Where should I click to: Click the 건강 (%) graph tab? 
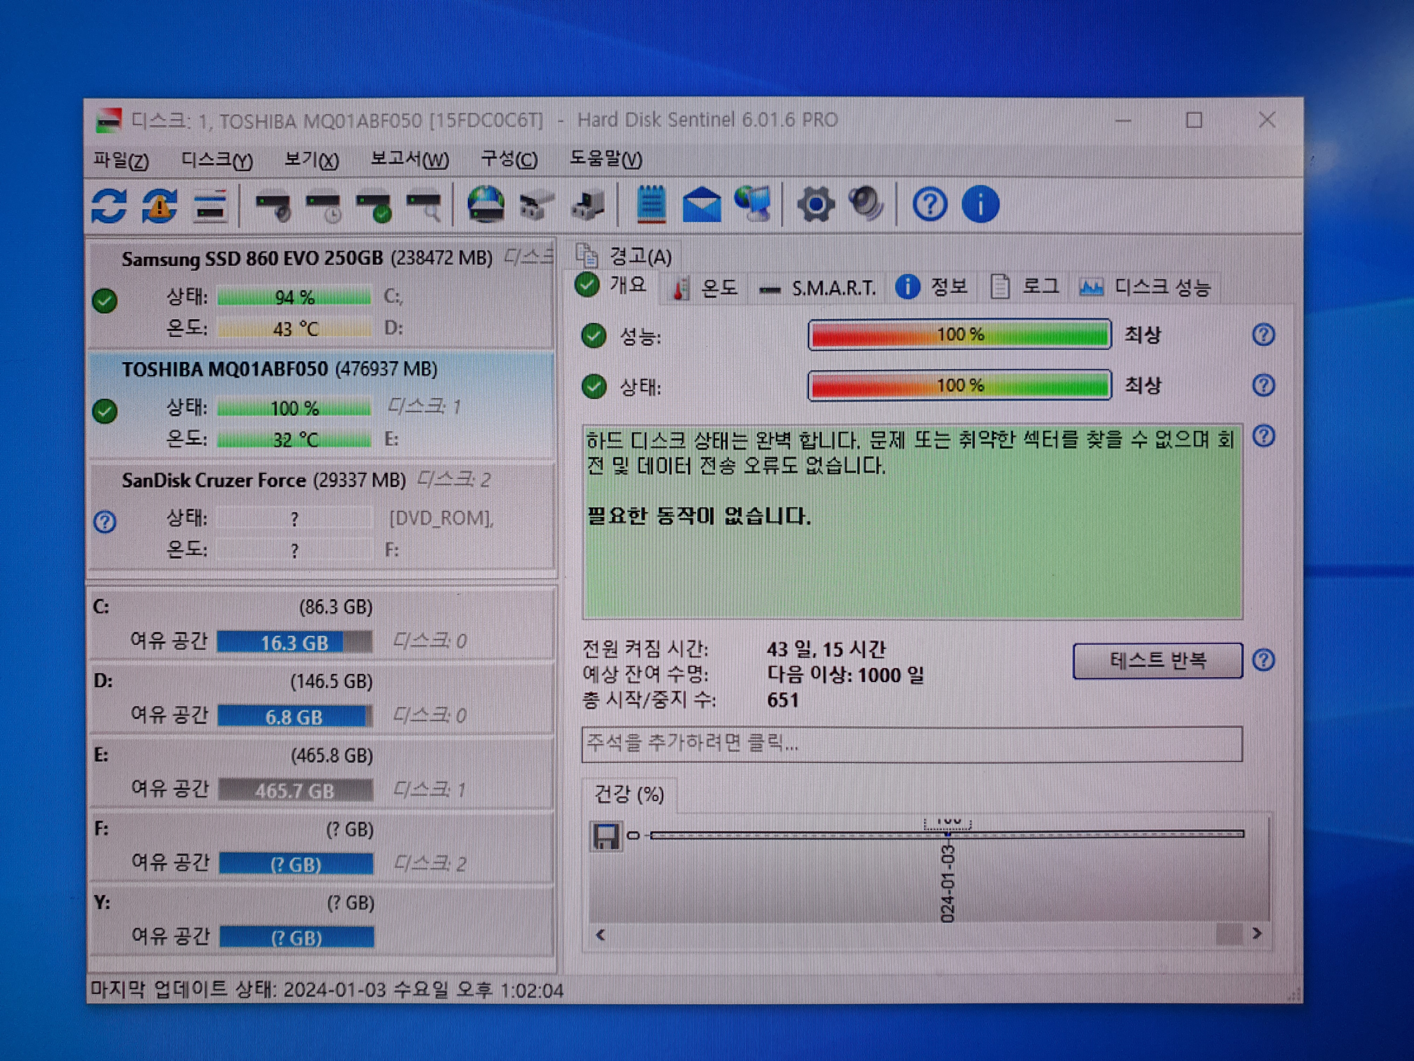point(629,794)
